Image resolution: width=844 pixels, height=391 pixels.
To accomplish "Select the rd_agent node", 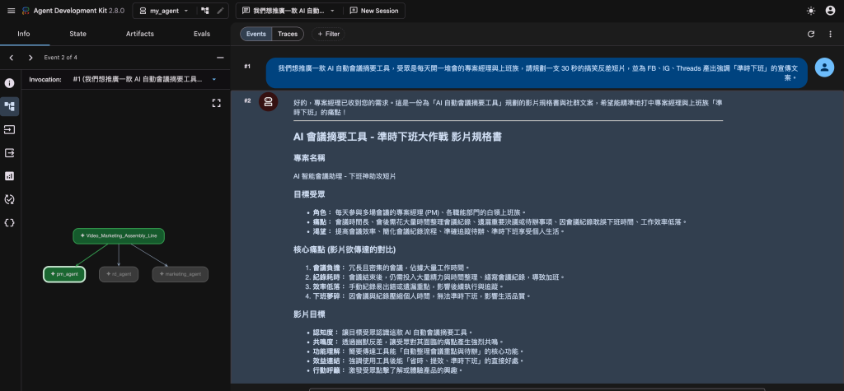I will pos(119,274).
